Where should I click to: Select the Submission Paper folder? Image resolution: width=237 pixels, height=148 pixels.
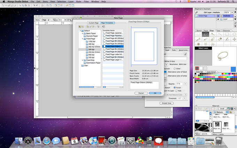point(92,63)
